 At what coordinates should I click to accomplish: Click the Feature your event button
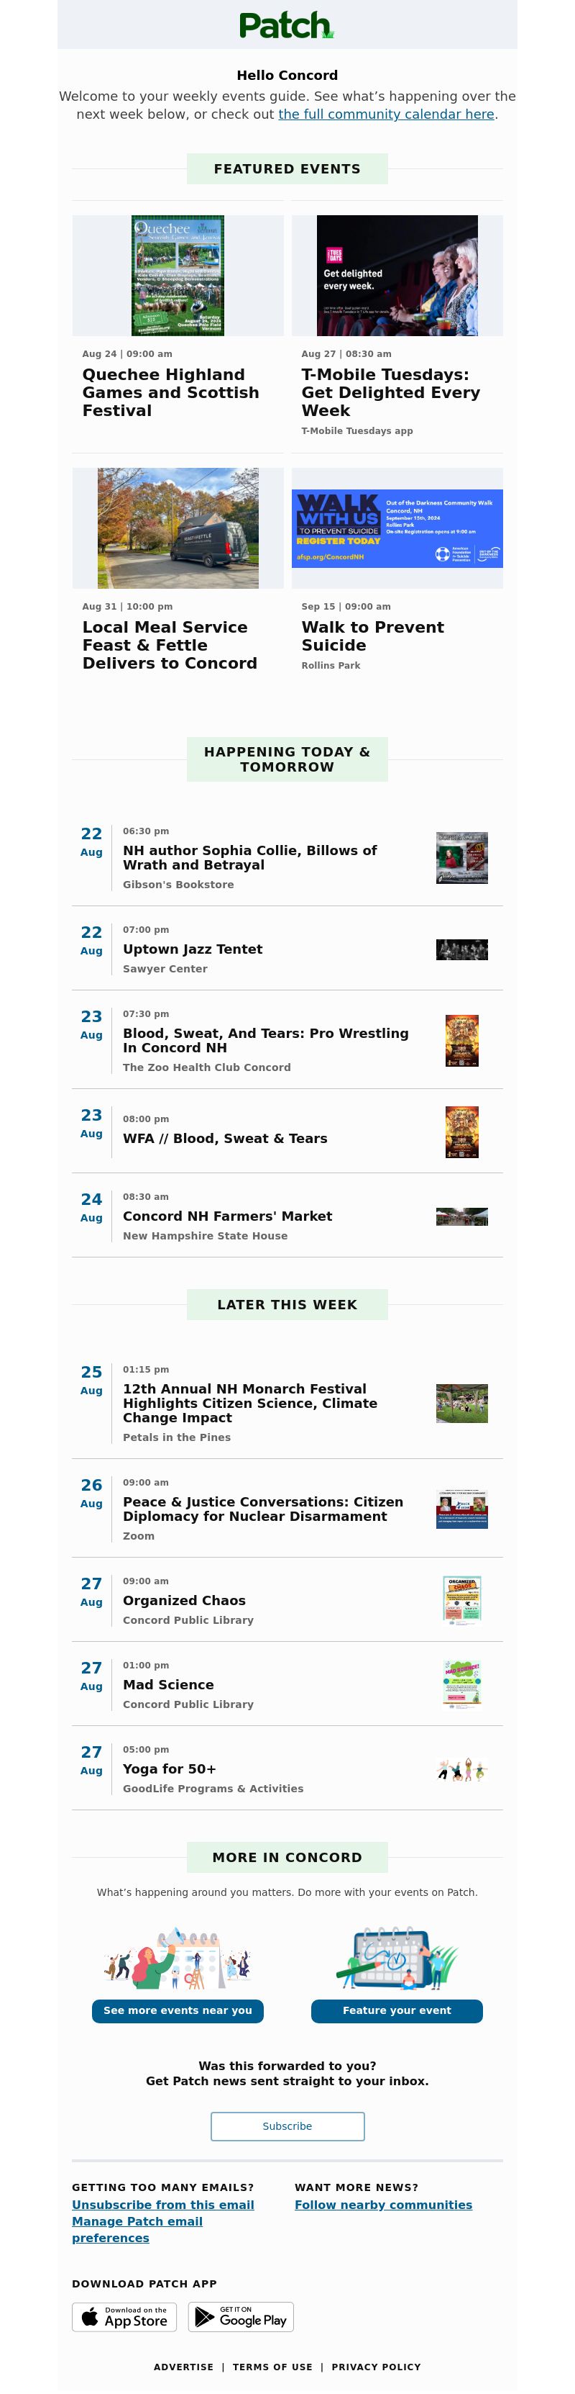click(397, 2010)
